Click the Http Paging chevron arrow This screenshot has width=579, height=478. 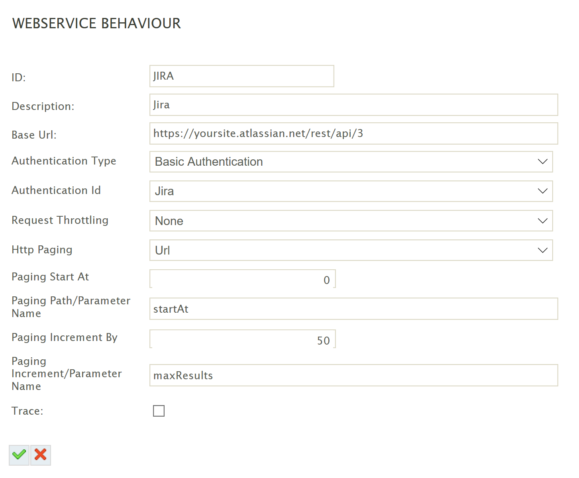pyautogui.click(x=542, y=250)
